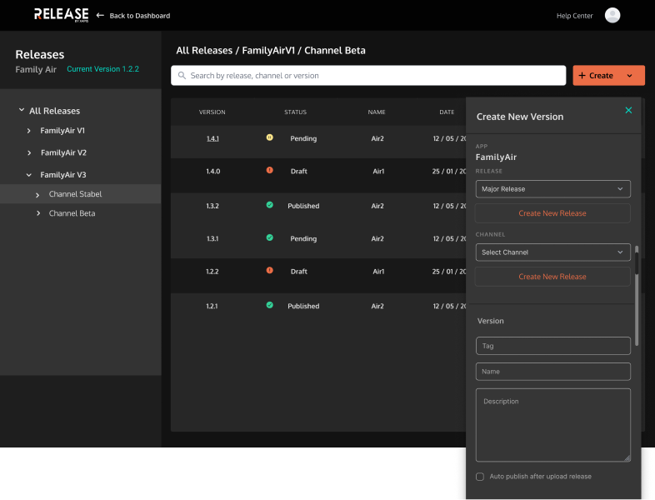This screenshot has height=500, width=655.
Task: Click the Back to Dashboard arrow icon
Action: [x=100, y=16]
